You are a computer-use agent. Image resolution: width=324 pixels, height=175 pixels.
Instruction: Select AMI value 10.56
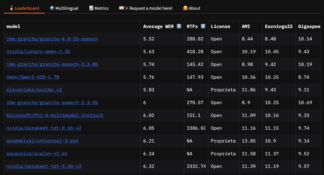[249, 77]
